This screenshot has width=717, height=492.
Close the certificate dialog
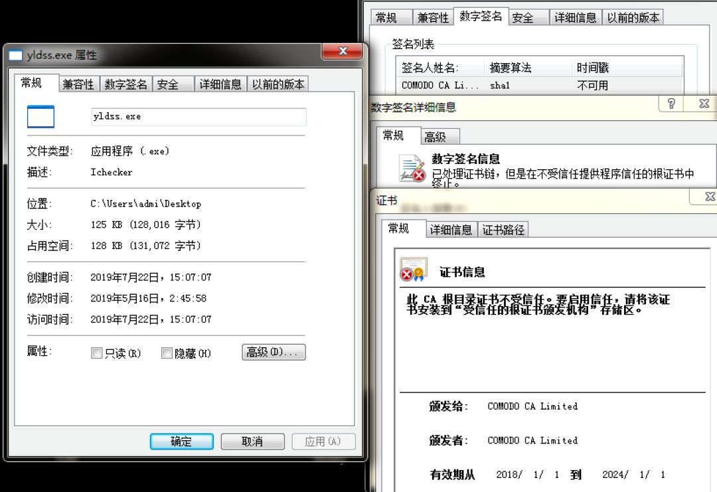[709, 197]
